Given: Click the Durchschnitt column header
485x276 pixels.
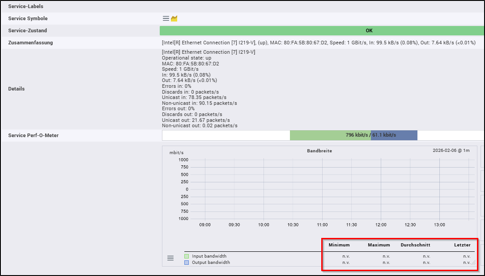Looking at the screenshot, I should 415,245.
